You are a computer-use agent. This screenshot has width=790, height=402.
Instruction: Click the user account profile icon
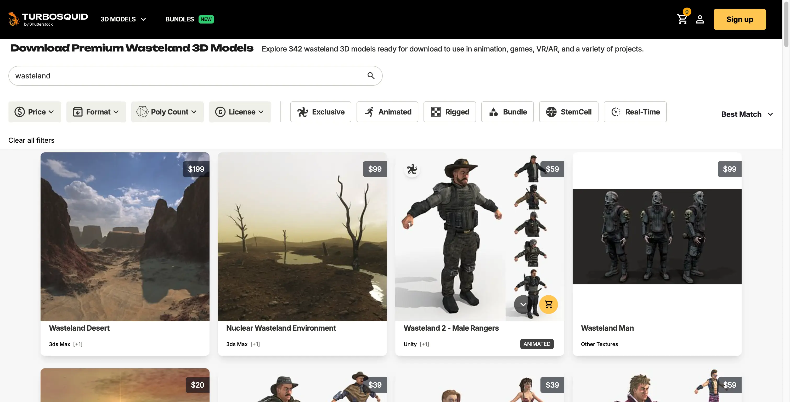tap(700, 19)
